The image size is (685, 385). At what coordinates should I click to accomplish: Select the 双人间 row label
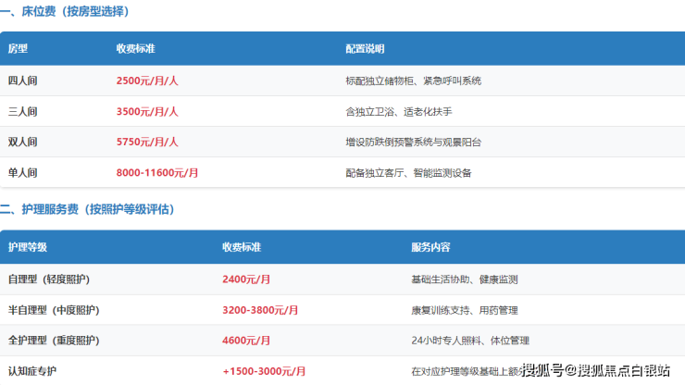22,142
